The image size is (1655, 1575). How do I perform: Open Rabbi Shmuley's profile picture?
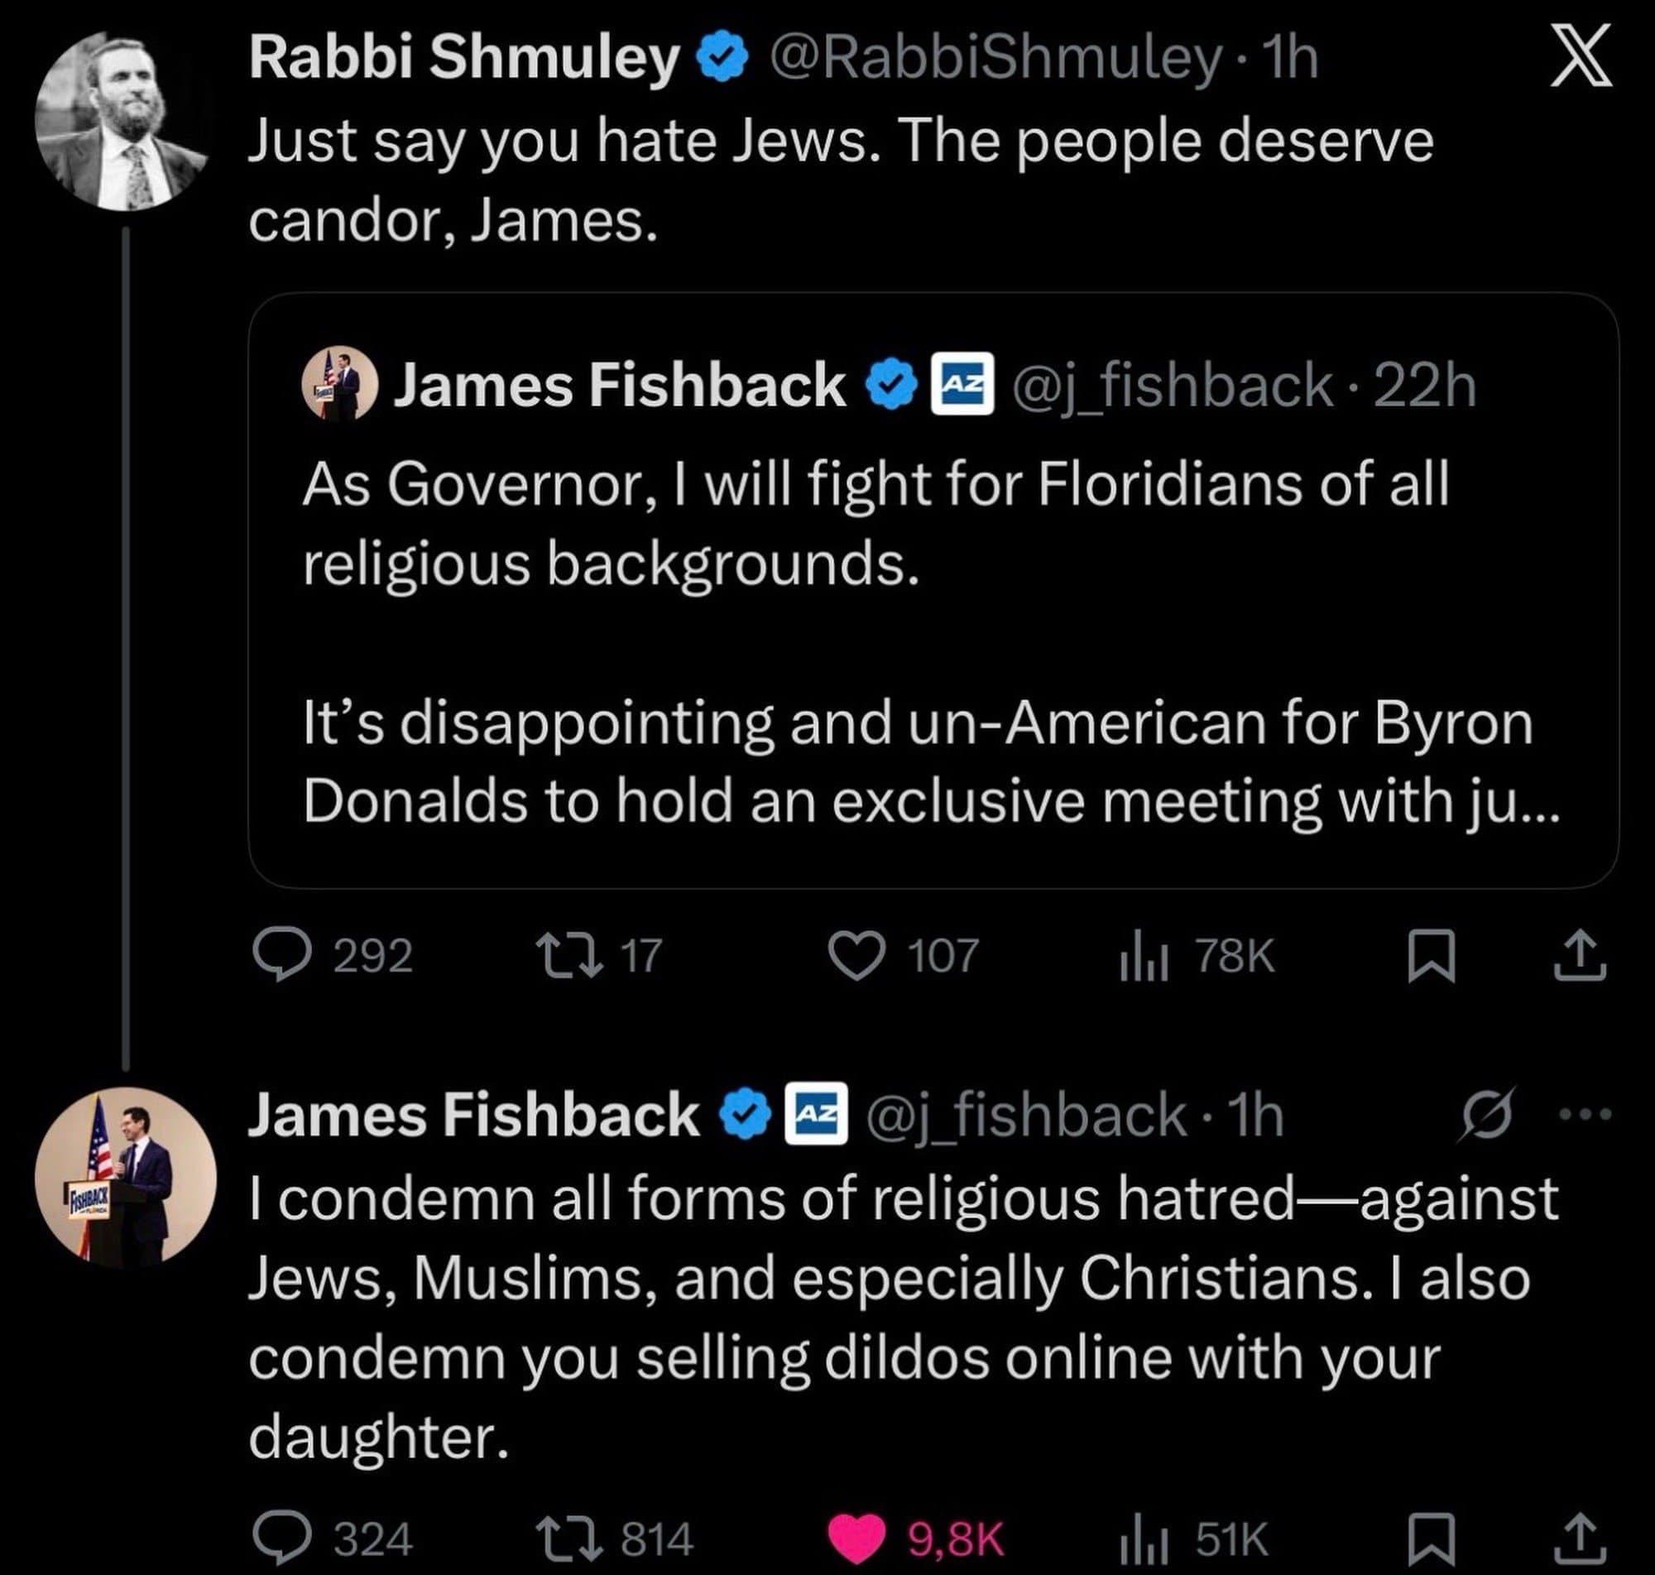(121, 122)
